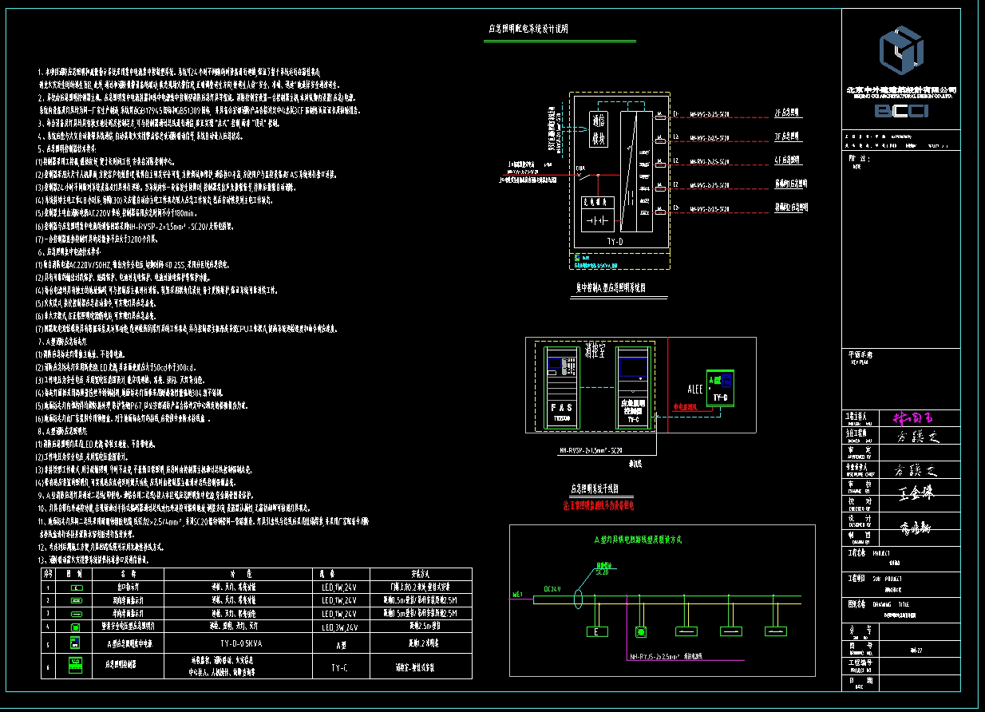This screenshot has height=712, width=985.
Task: Select the NH-RYJS-2x2.5mm² cable label
Action: 655,656
